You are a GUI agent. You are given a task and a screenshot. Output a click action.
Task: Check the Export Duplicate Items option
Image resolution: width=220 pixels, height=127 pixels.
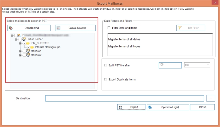[105, 79]
